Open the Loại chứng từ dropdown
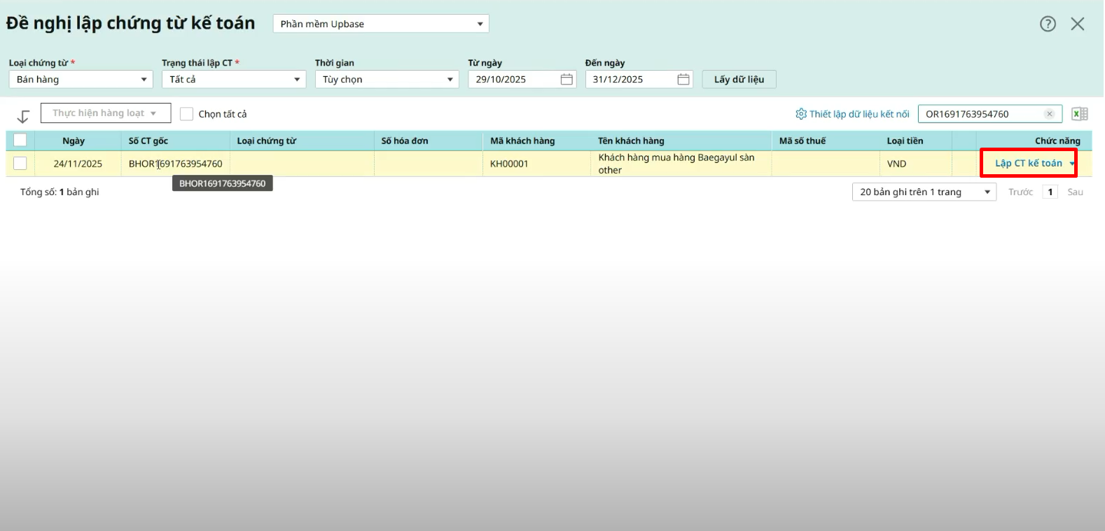This screenshot has height=531, width=1105. (x=81, y=80)
